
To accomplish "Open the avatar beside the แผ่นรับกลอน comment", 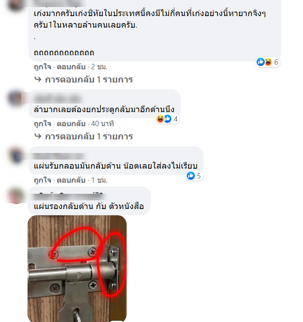I will pyautogui.click(x=16, y=155).
